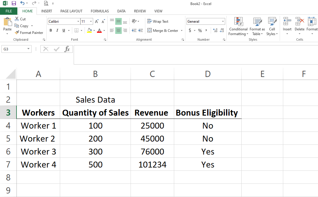Toggle Bold formatting
The width and height of the screenshot is (318, 197).
[51, 30]
